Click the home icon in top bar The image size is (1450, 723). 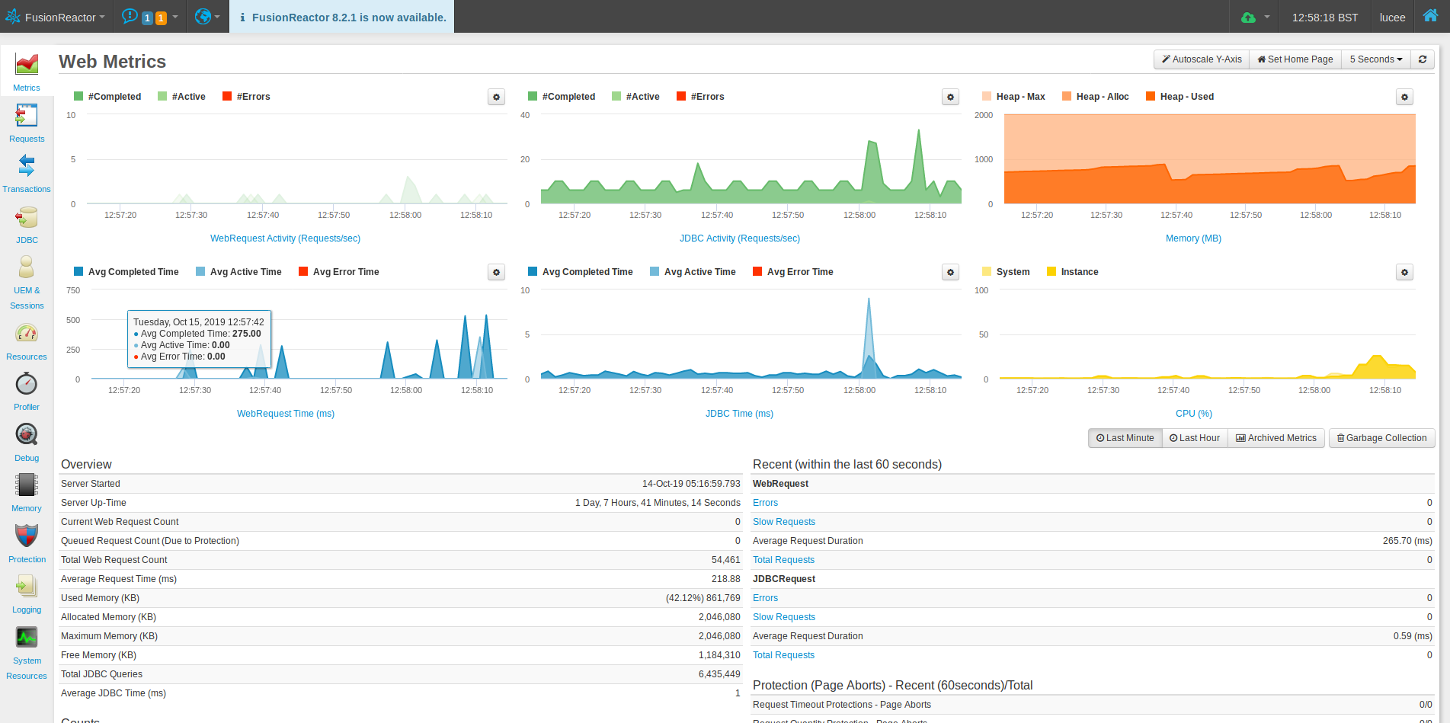coord(1430,16)
